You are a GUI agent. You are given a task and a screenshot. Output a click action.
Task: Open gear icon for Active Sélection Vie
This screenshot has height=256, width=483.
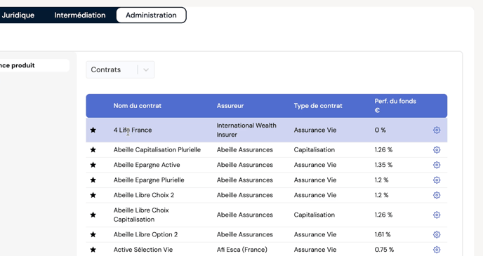pos(437,250)
